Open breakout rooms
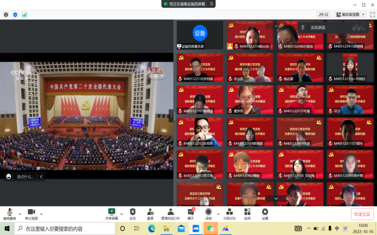Screen dimensions: 377x235 (x=230, y=212)
